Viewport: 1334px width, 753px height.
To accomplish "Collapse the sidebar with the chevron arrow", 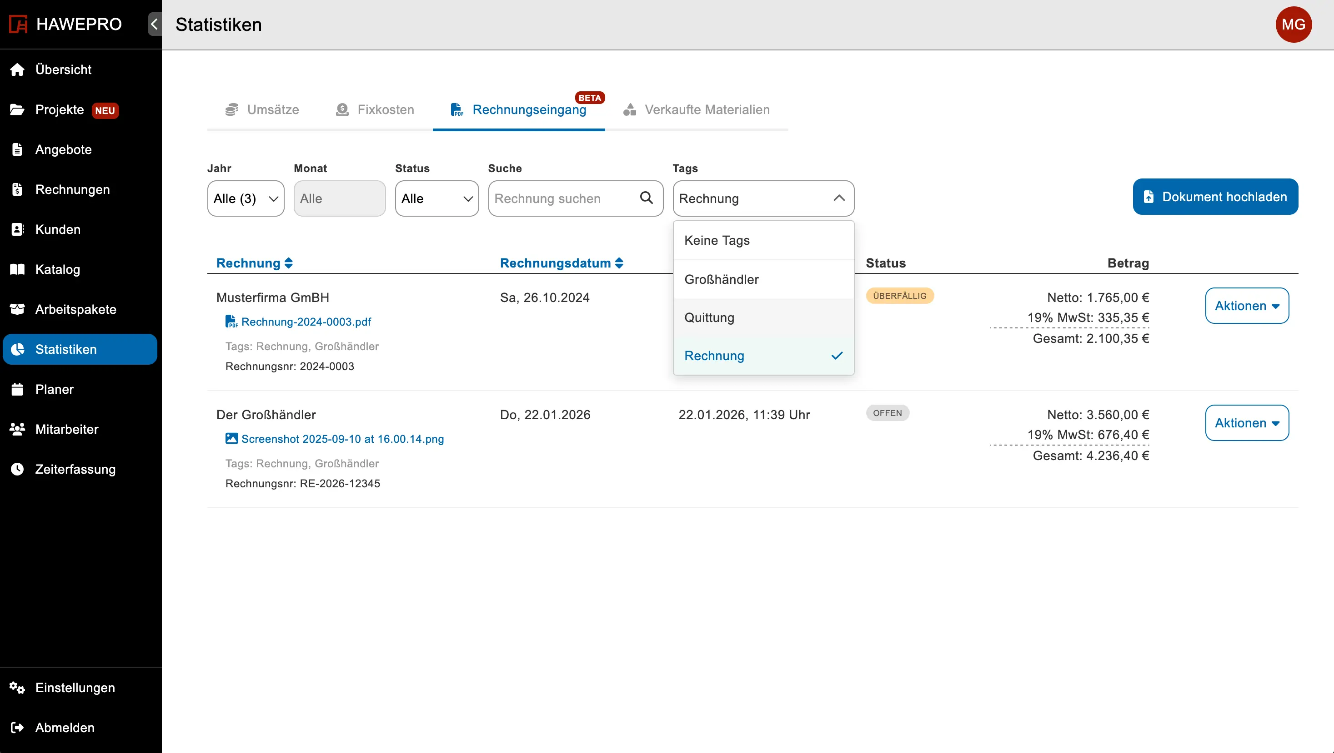I will point(154,25).
